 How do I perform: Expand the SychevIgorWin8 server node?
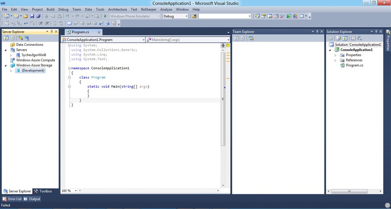click(x=11, y=55)
